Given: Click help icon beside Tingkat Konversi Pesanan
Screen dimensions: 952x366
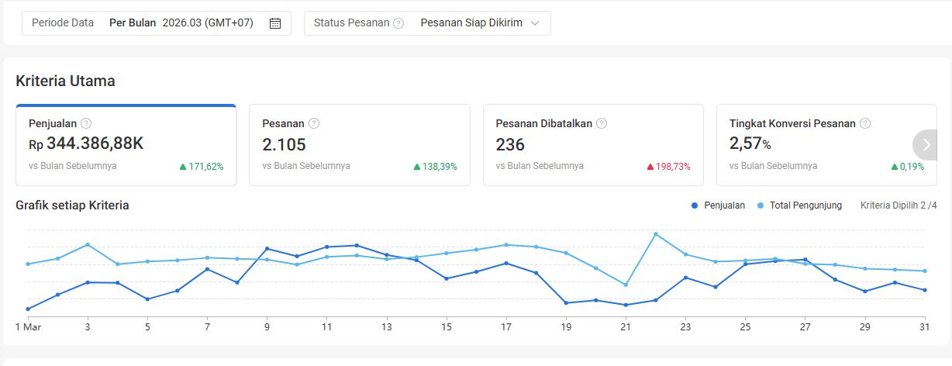Looking at the screenshot, I should click(865, 123).
